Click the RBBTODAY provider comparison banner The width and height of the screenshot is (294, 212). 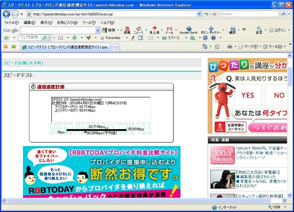(x=102, y=172)
